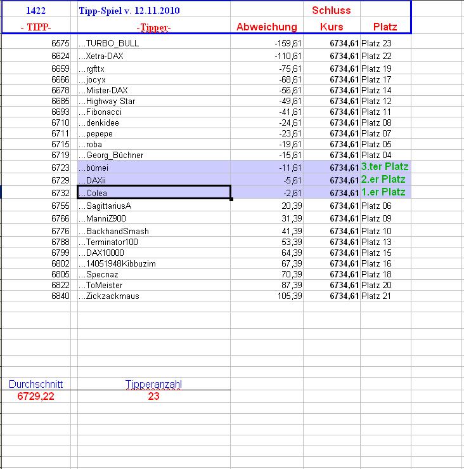Select the ...DAX10000 cell
464x469 pixels.
click(154, 253)
